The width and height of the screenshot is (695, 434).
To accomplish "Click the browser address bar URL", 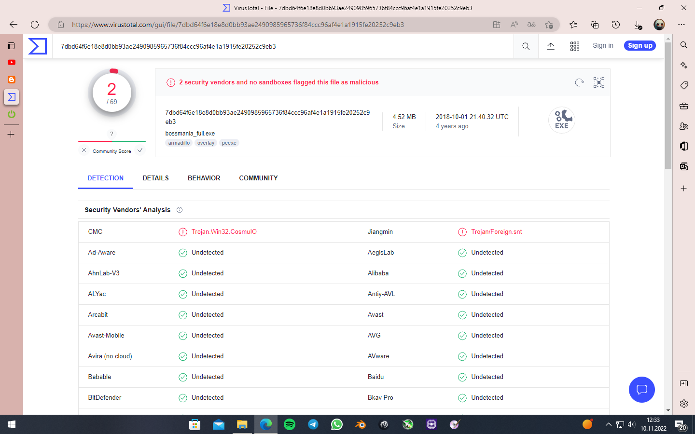I will [x=238, y=25].
